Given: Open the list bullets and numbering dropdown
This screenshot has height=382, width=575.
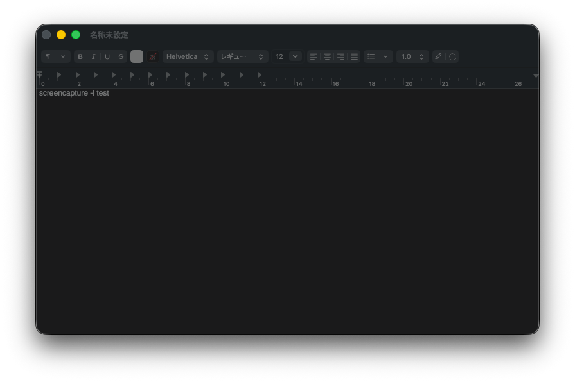Looking at the screenshot, I should click(x=378, y=56).
